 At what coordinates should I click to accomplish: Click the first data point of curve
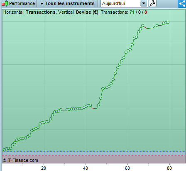pos(4,149)
